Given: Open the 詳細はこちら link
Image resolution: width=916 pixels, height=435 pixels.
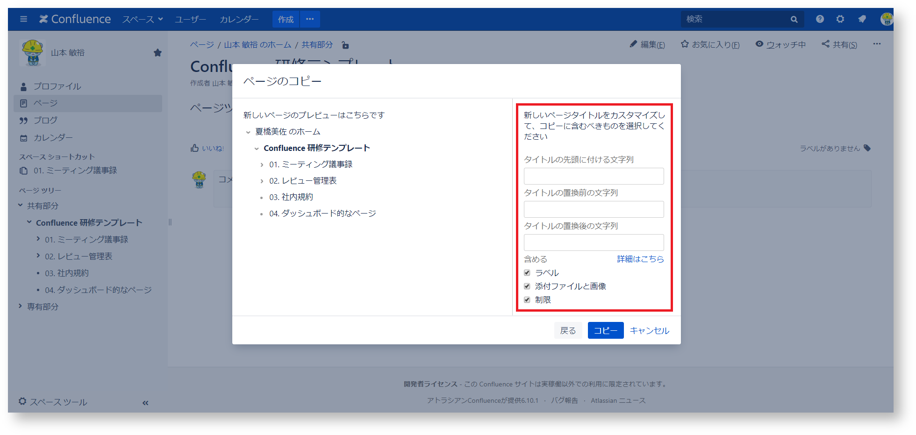Looking at the screenshot, I should [x=640, y=259].
